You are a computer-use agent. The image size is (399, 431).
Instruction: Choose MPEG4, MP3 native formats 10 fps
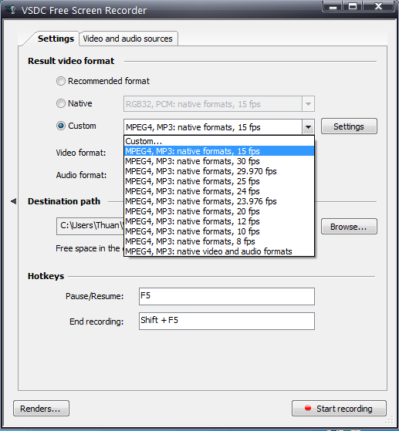point(219,231)
